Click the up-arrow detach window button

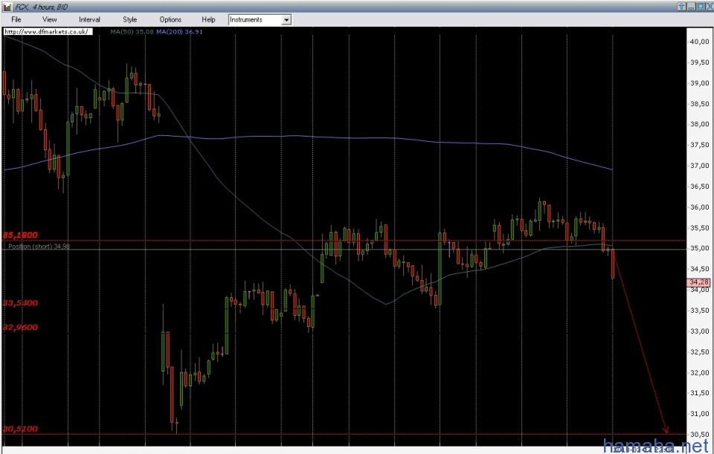click(681, 7)
